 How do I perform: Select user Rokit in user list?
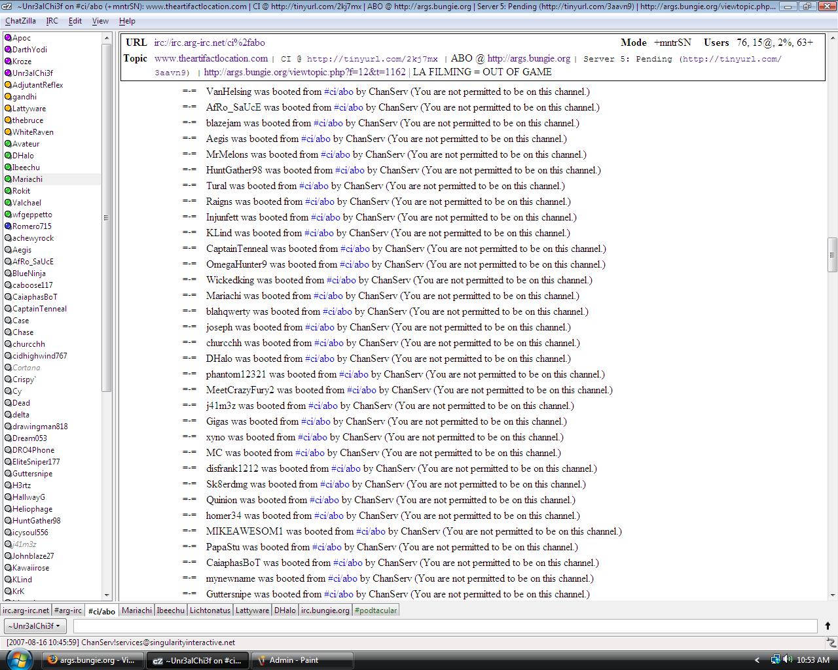[21, 191]
